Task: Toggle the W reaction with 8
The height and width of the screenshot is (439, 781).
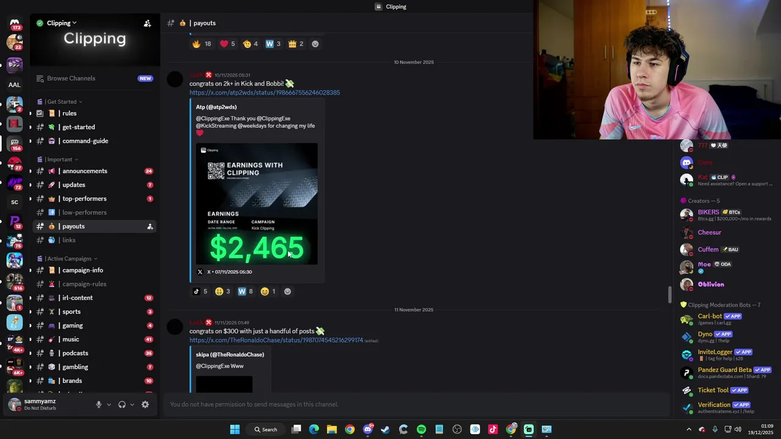Action: point(245,291)
